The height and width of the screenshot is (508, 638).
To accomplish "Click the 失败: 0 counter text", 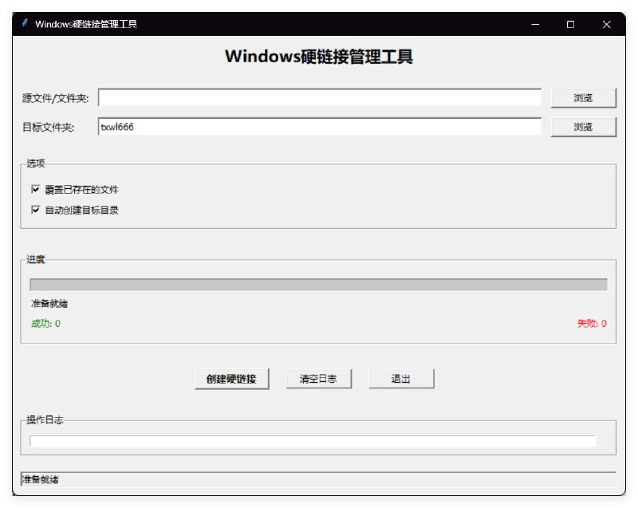I will [x=592, y=324].
